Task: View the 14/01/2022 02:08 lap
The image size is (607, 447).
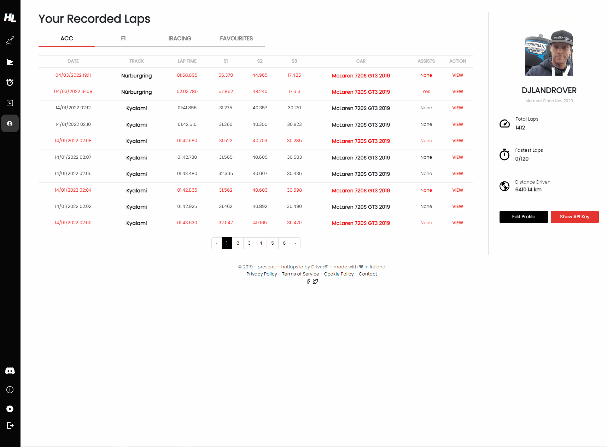Action: (x=458, y=141)
